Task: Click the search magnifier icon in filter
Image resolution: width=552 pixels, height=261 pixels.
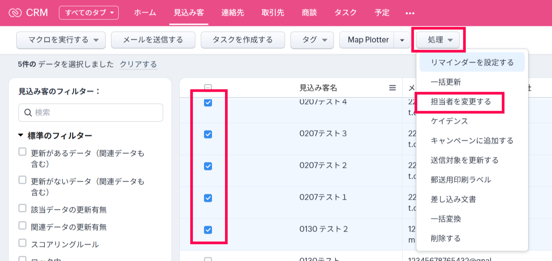Action: [x=28, y=113]
